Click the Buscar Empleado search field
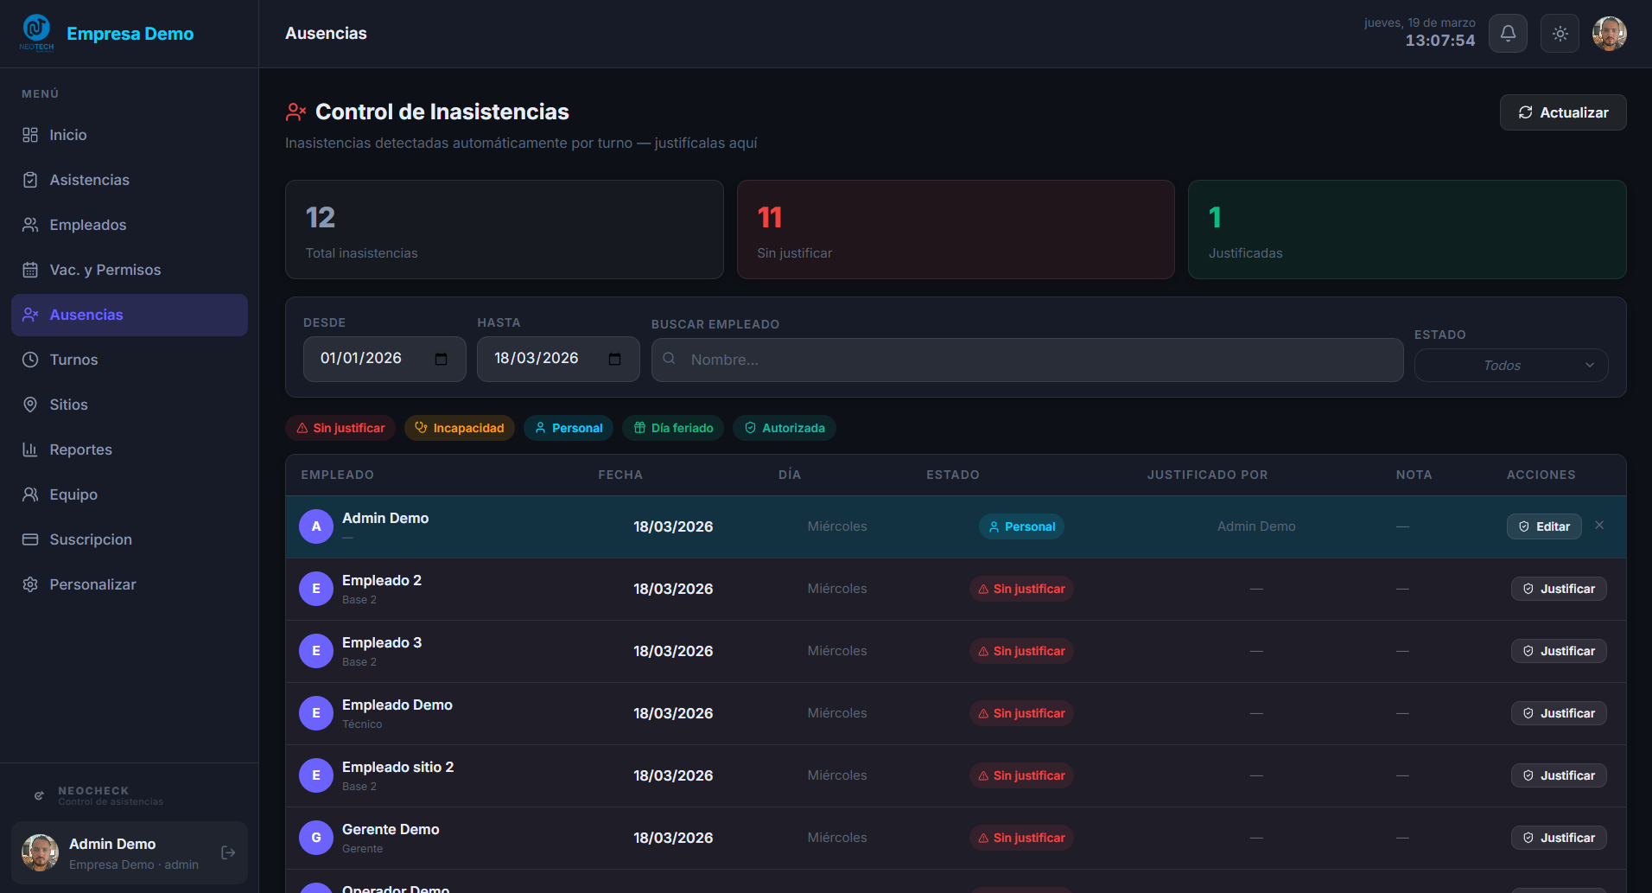 pyautogui.click(x=1026, y=360)
